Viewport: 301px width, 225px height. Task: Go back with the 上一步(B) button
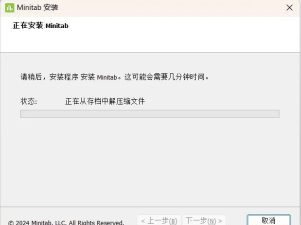tap(159, 221)
